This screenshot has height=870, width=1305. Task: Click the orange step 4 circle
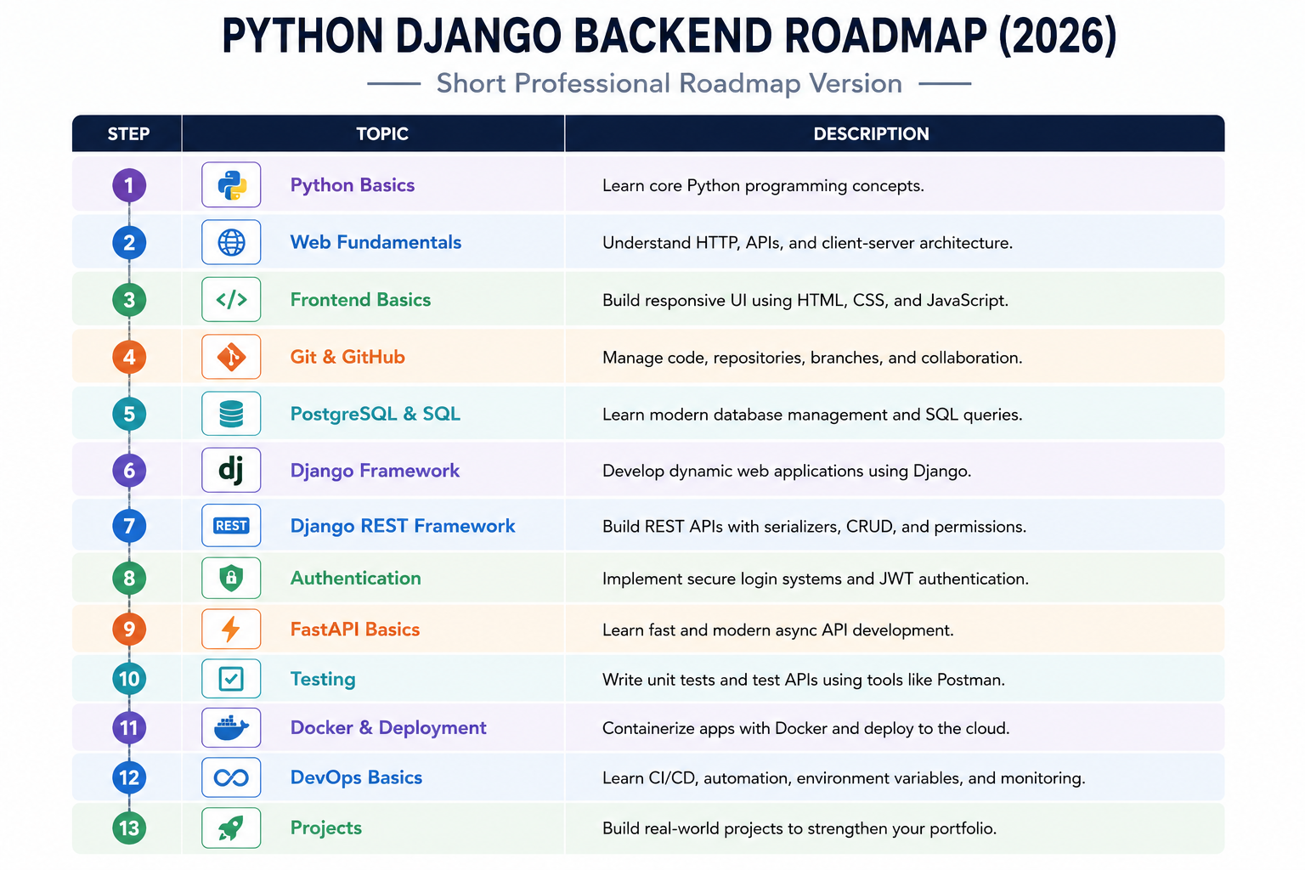129,357
